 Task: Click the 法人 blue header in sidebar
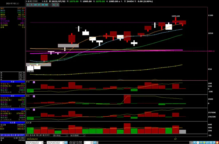coord(12,109)
